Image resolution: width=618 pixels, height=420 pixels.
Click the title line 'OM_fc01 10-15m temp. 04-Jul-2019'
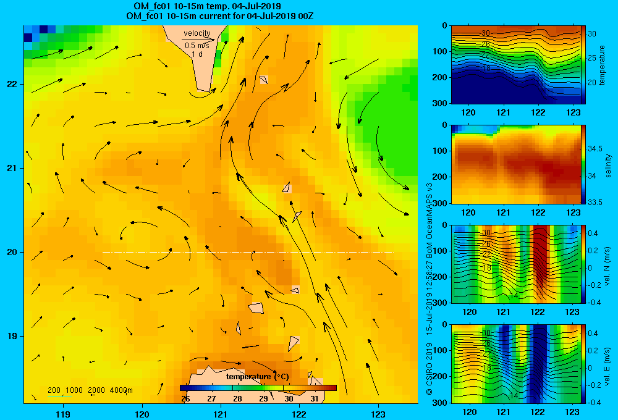207,6
